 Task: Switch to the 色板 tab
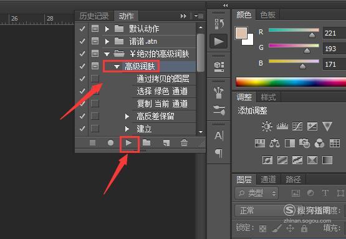click(x=267, y=15)
